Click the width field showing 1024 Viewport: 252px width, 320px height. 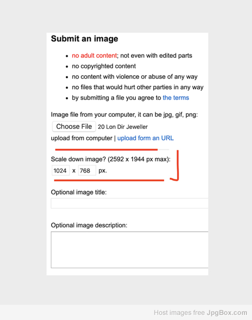[61, 170]
